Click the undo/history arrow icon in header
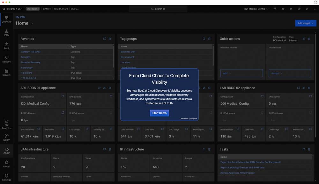 tap(291, 9)
